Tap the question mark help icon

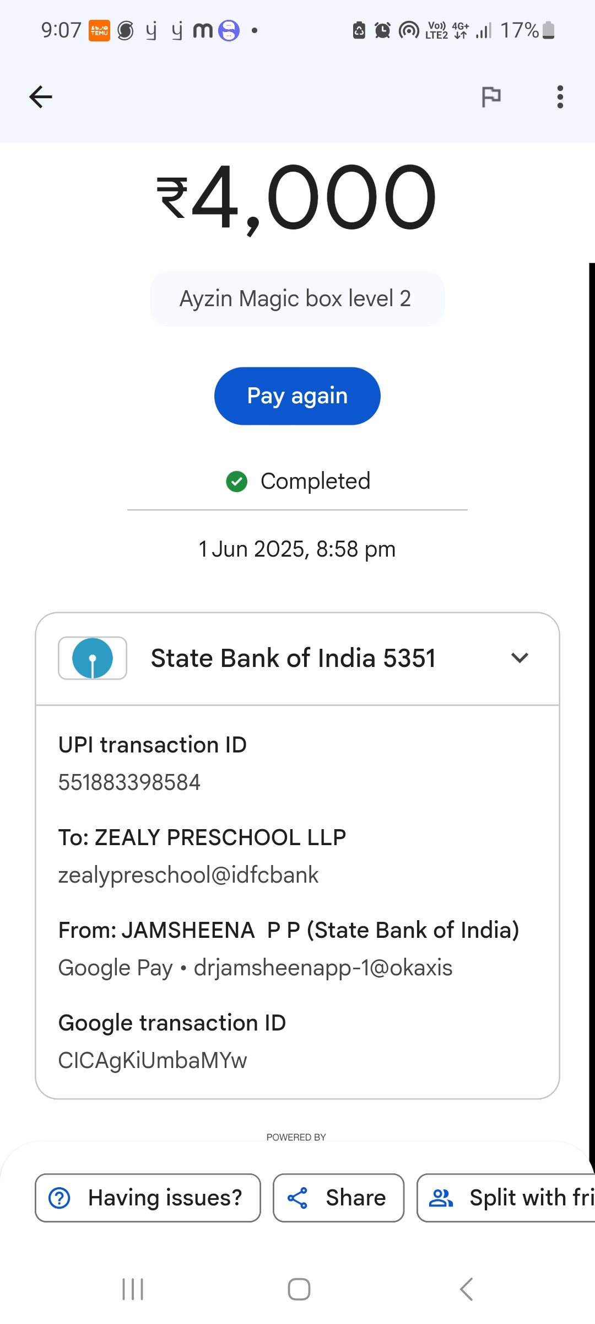pyautogui.click(x=59, y=1198)
